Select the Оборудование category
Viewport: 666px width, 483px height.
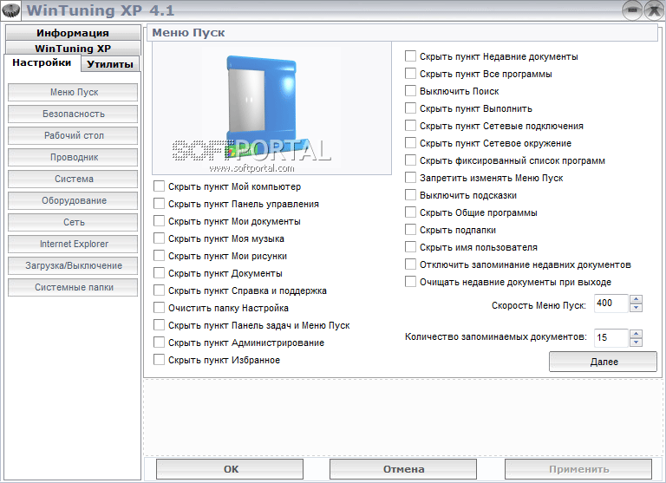click(73, 200)
